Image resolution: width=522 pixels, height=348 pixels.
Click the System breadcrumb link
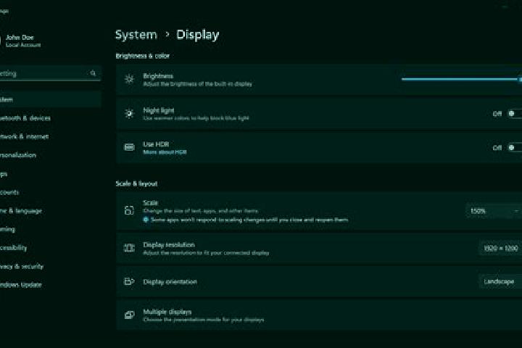(136, 35)
